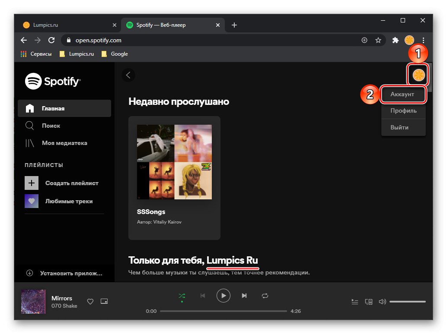Open artist 070 Shake in player bar
The height and width of the screenshot is (334, 447).
tap(64, 306)
